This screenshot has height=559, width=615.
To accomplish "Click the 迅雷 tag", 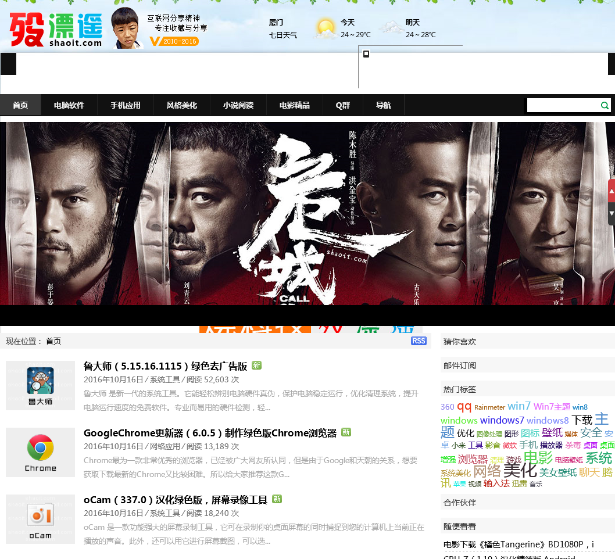I will [519, 483].
